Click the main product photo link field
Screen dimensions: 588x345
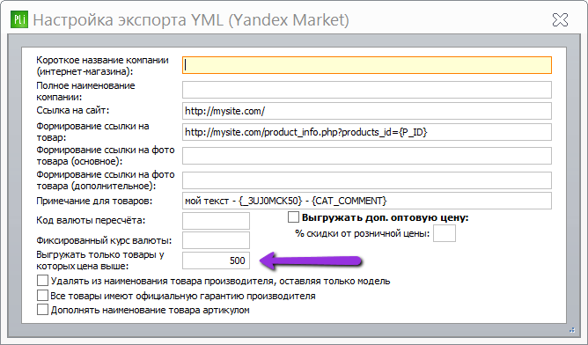[367, 156]
